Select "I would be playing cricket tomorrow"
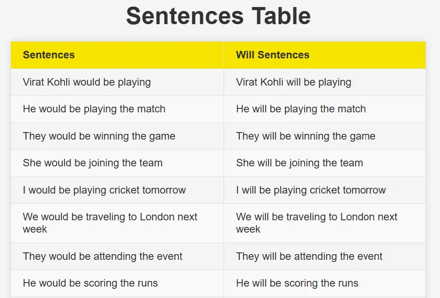The width and height of the screenshot is (440, 298). click(104, 190)
